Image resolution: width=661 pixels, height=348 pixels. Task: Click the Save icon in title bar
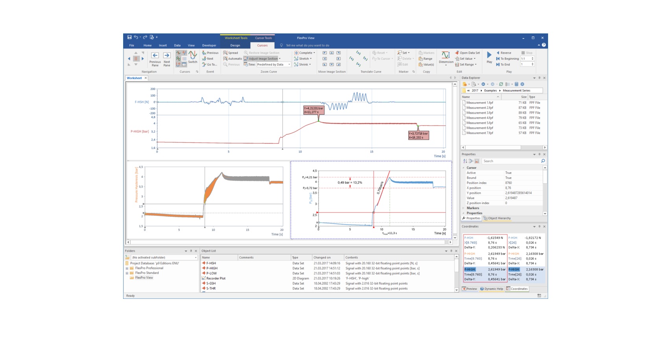(129, 37)
